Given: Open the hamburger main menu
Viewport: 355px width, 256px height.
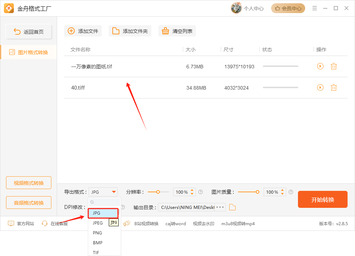Looking at the screenshot, I should (315, 8).
